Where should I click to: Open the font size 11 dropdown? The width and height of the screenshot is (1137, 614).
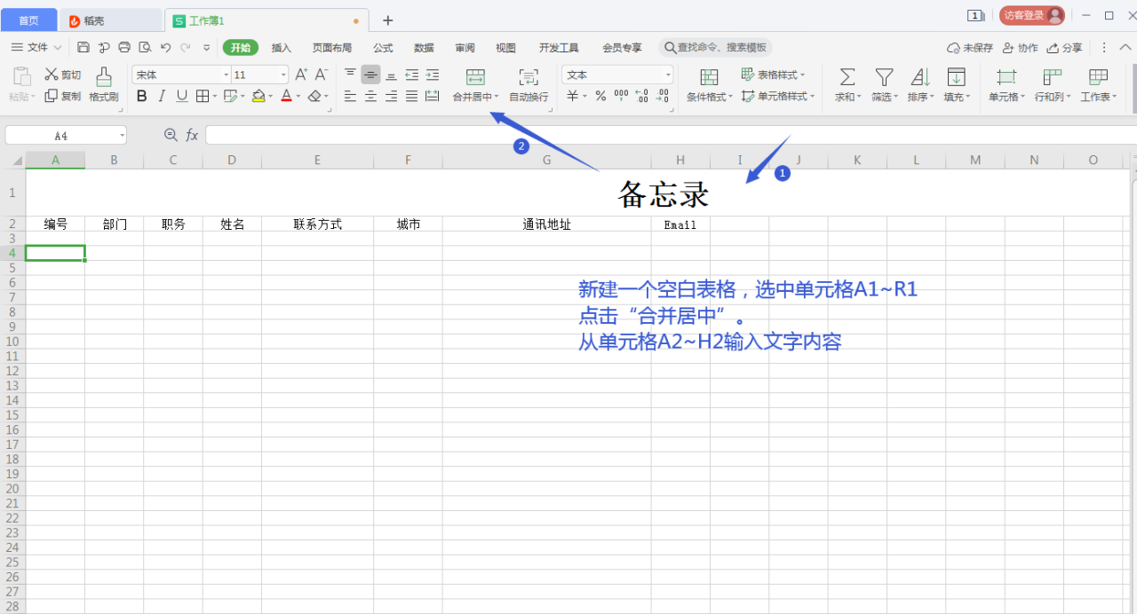click(x=283, y=75)
